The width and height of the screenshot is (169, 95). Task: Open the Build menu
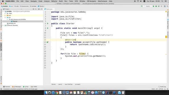61,1
